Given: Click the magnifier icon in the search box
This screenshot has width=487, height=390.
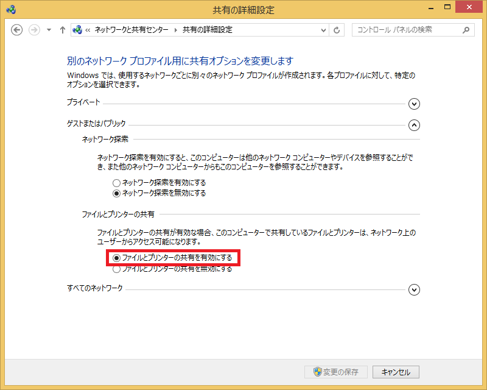Looking at the screenshot, I should point(466,30).
